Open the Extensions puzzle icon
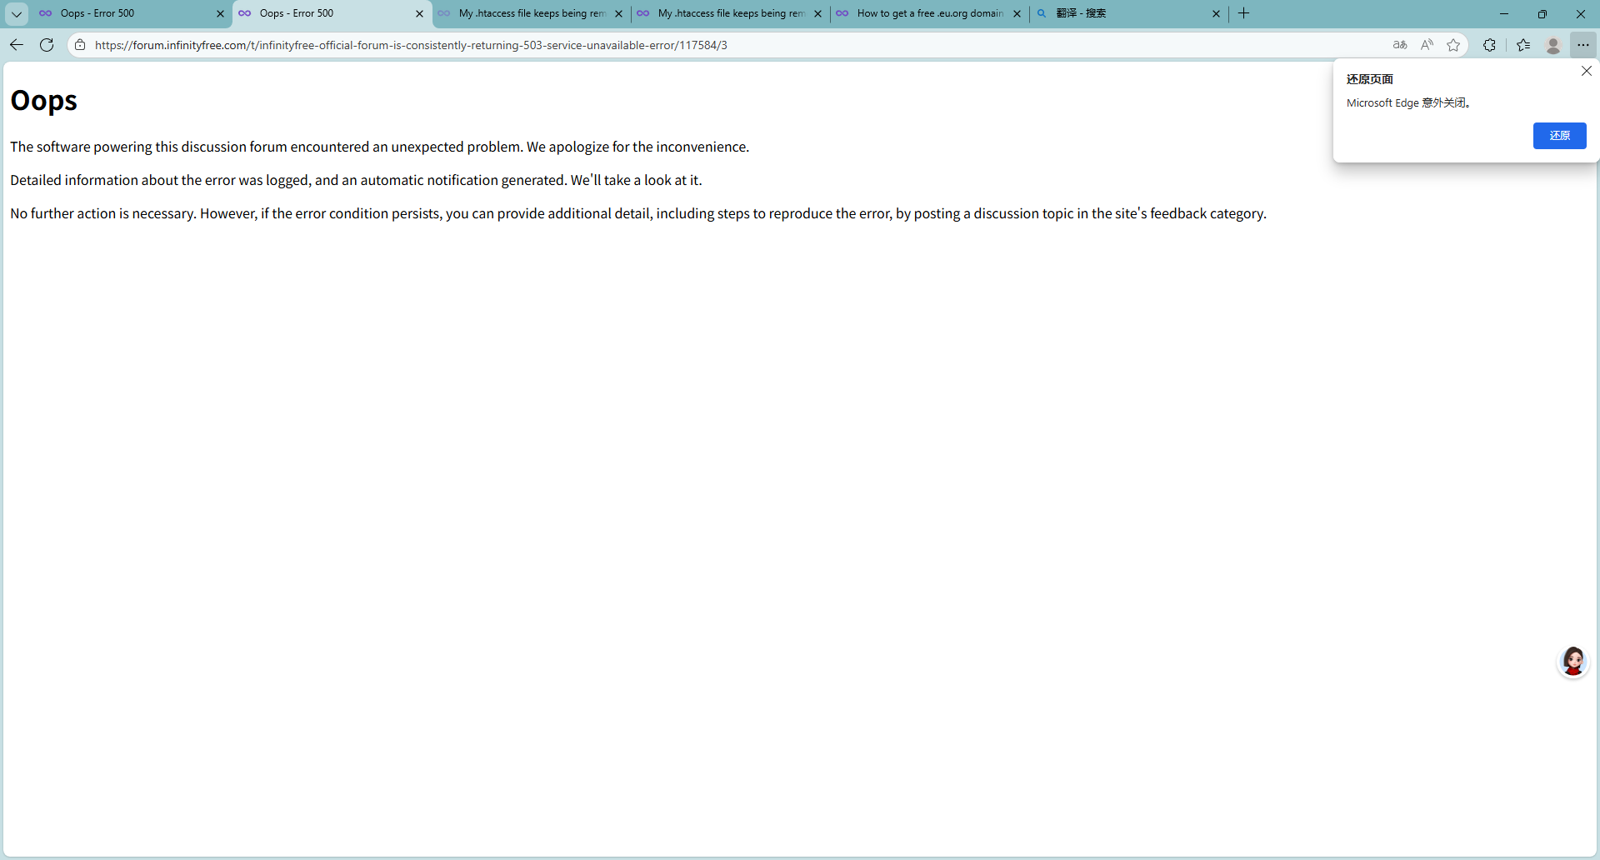The width and height of the screenshot is (1600, 860). point(1489,45)
